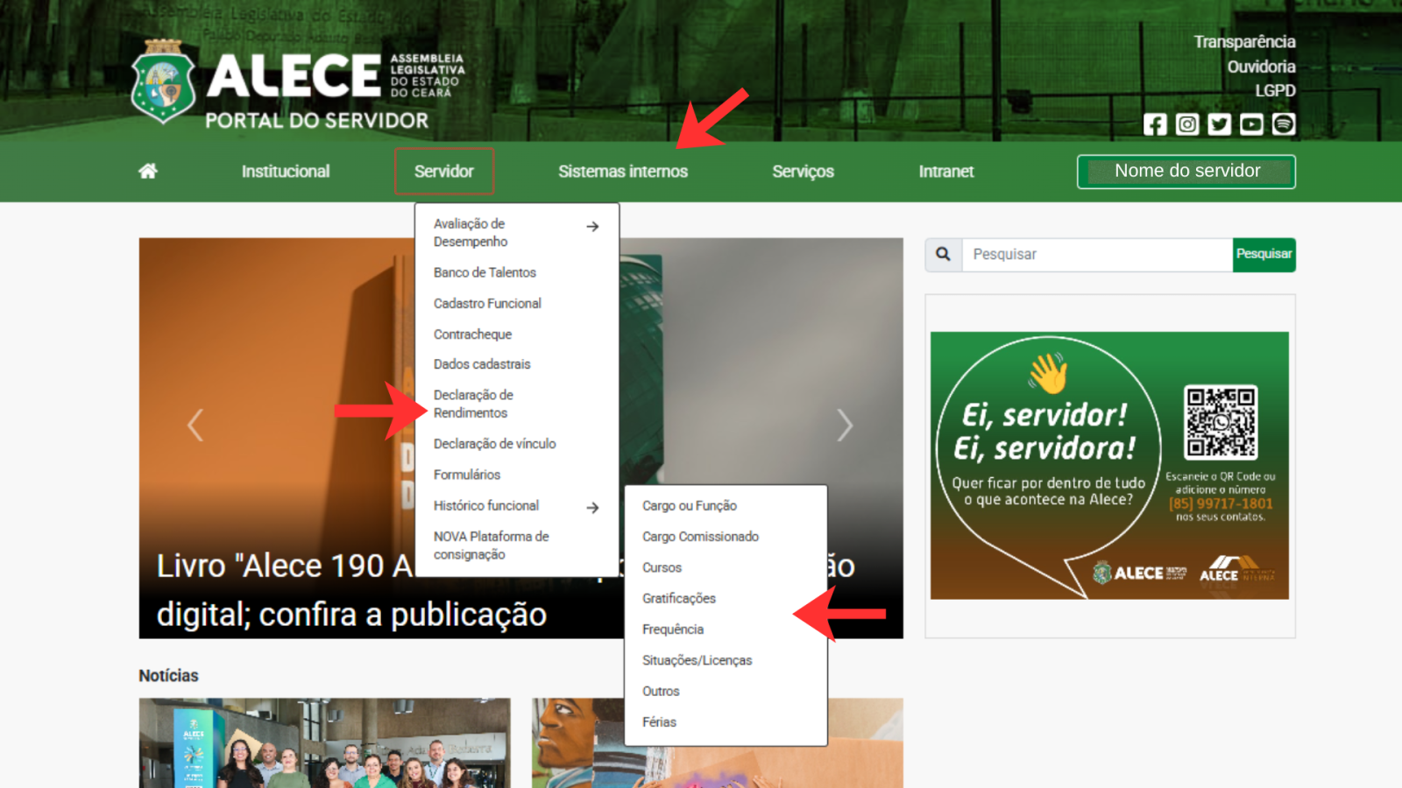
Task: Expand the Avaliação de Desempenho submenu
Action: click(592, 227)
